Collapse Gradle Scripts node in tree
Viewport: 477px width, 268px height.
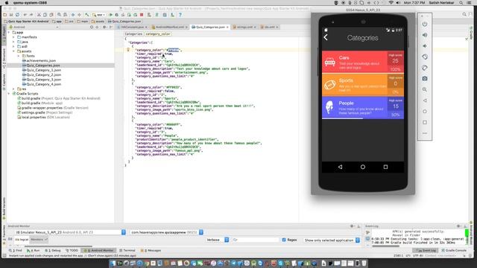(9, 94)
